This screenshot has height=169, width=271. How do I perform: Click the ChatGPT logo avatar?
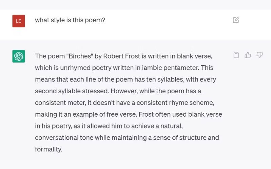pyautogui.click(x=19, y=56)
